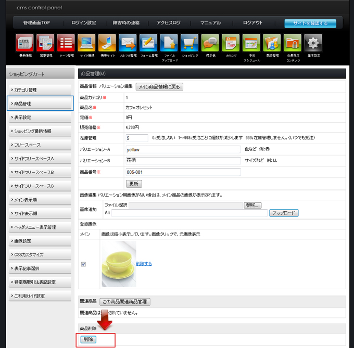The width and height of the screenshot is (354, 348).
Task: Expand 表示設定 in the sidebar
Action: [x=40, y=118]
